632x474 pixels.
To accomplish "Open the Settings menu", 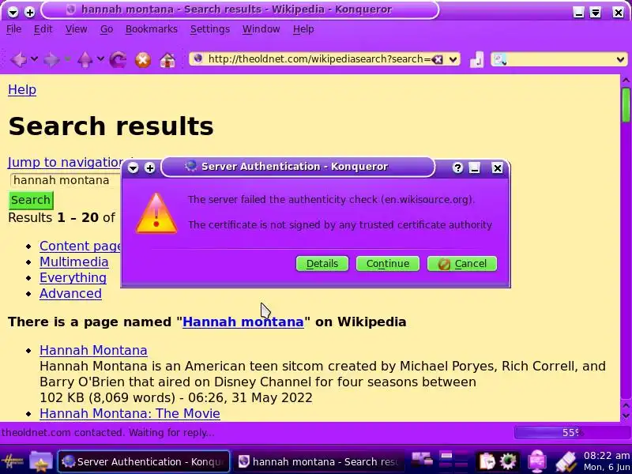I will 210,29.
